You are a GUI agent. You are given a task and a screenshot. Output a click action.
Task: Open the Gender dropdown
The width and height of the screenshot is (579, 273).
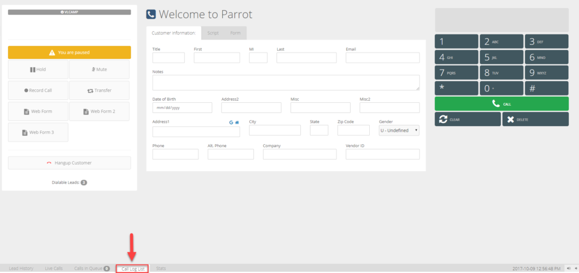pyautogui.click(x=399, y=130)
